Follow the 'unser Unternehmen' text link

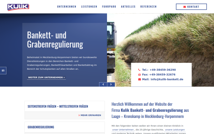[x=123, y=130]
